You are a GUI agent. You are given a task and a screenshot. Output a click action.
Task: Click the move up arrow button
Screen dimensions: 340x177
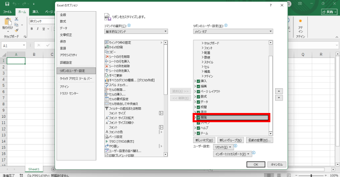(x=279, y=91)
